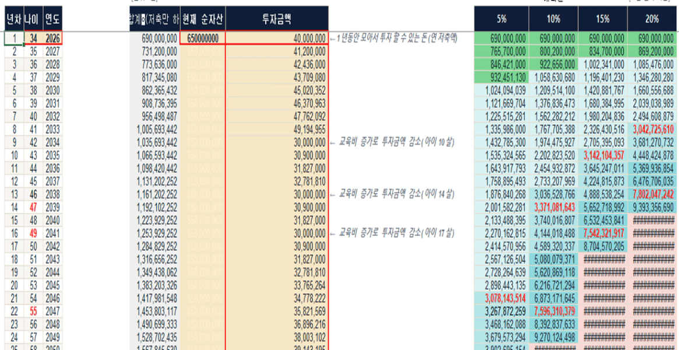Click the red 3,042,725,610 value cell
The image size is (679, 350).
click(x=652, y=129)
